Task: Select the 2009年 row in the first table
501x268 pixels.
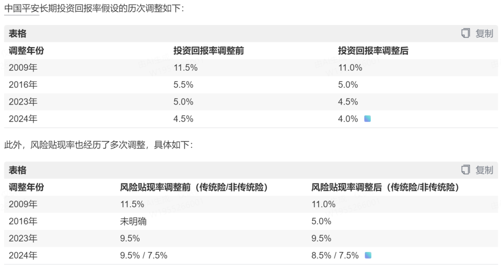Action: [251, 67]
